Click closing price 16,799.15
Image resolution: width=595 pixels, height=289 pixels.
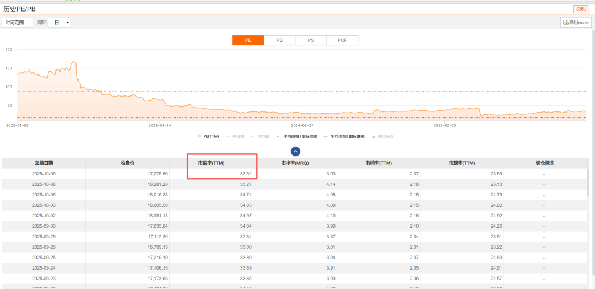pos(158,247)
